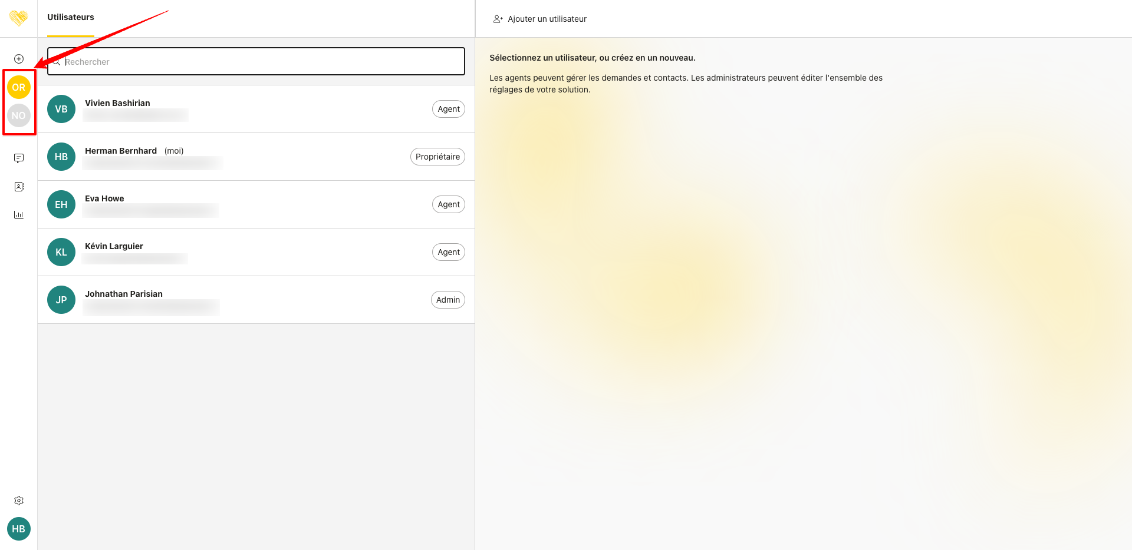Image resolution: width=1132 pixels, height=550 pixels.
Task: Switch to the NO workspace avatar
Action: (19, 115)
